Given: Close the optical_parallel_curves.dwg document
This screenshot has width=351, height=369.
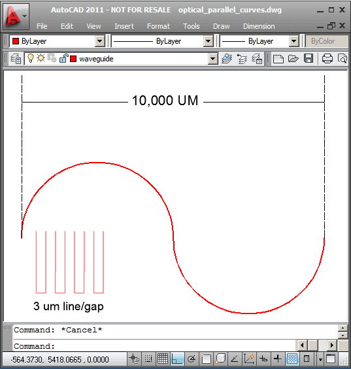Looking at the screenshot, I should pos(343,25).
